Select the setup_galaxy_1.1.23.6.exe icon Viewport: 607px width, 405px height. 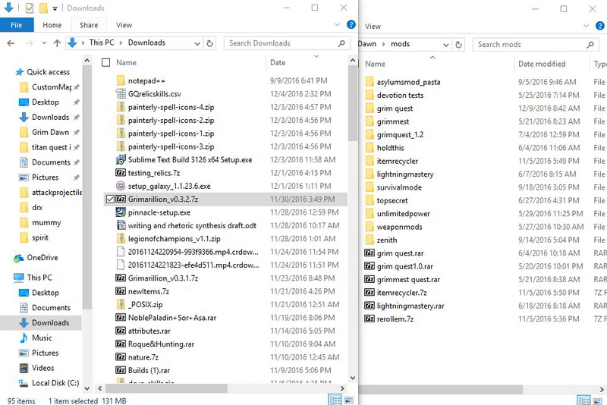click(x=121, y=186)
